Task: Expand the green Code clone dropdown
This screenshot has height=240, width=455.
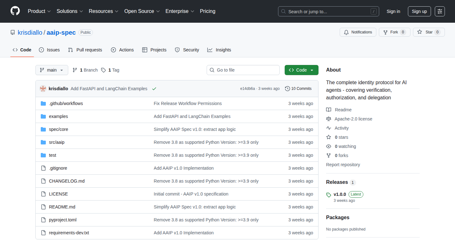Action: [x=301, y=70]
